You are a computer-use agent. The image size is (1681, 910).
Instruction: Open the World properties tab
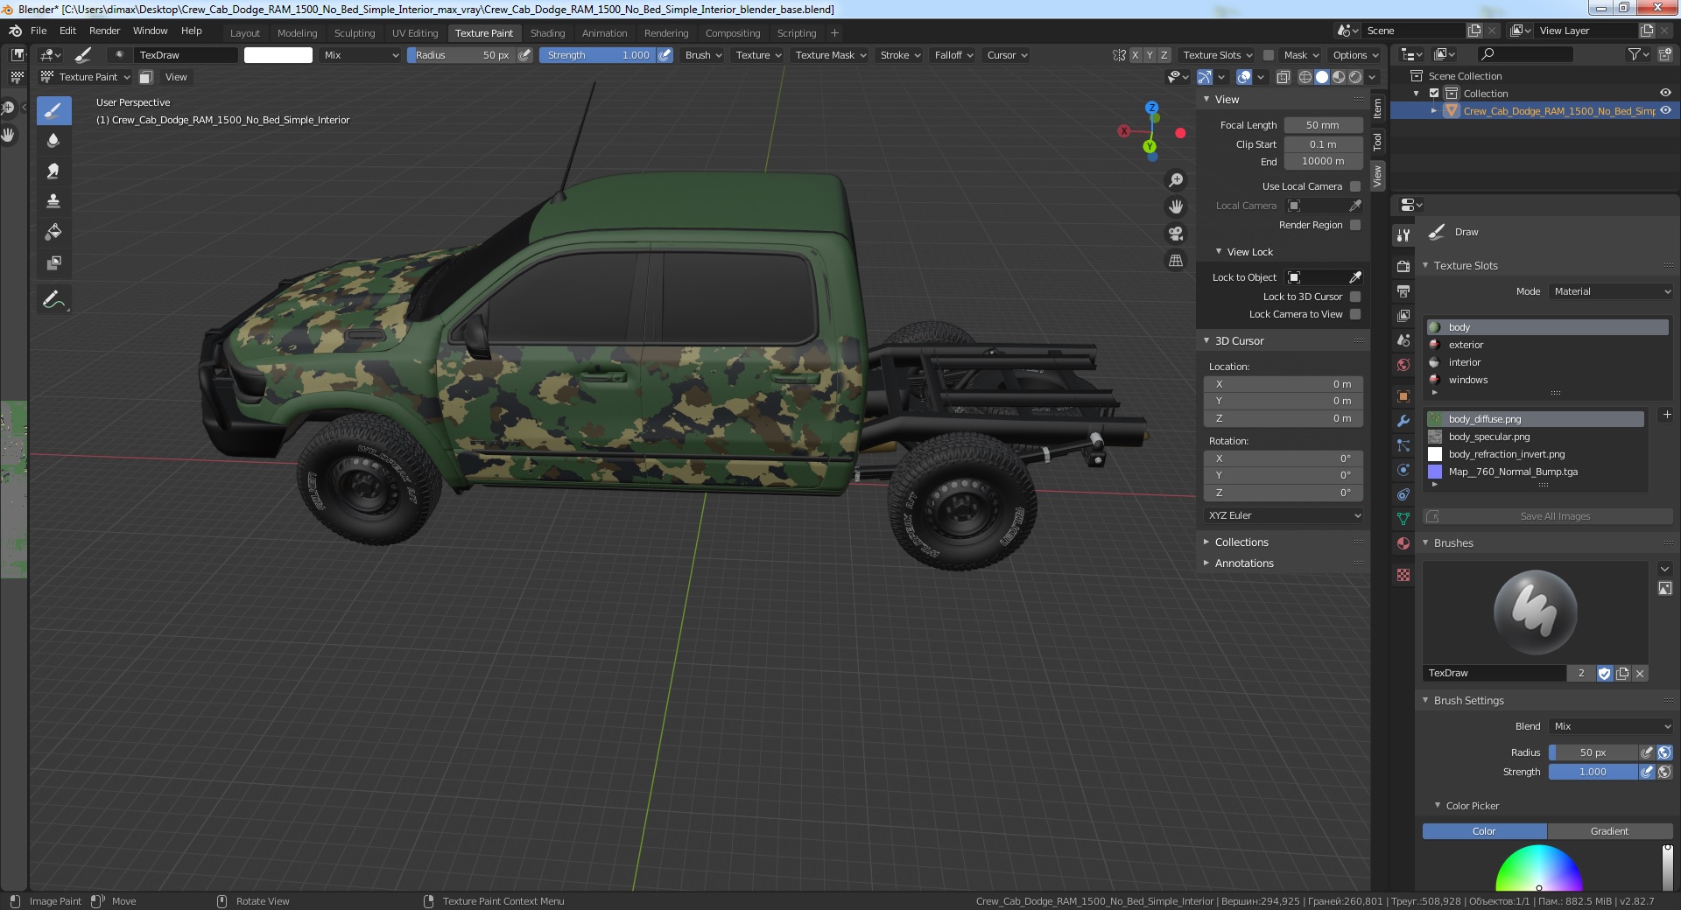1403,365
